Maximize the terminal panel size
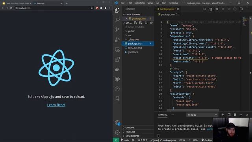Screen dimensions: 252x142 241,115
